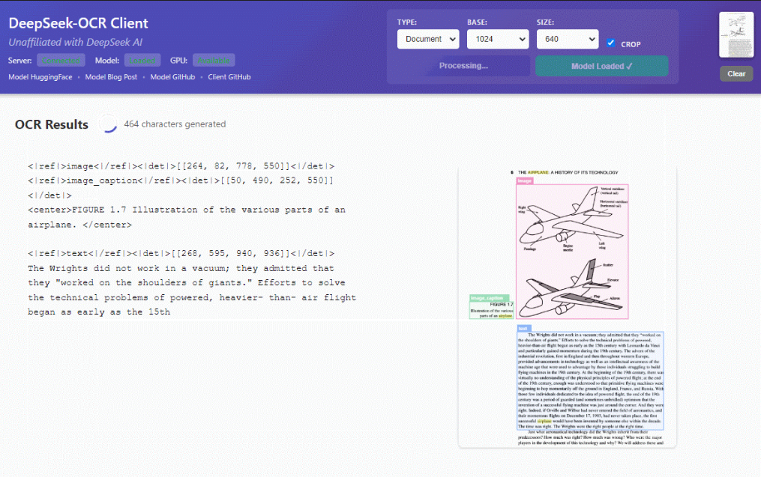Open the SIZE dropdown showing 640

(x=567, y=39)
